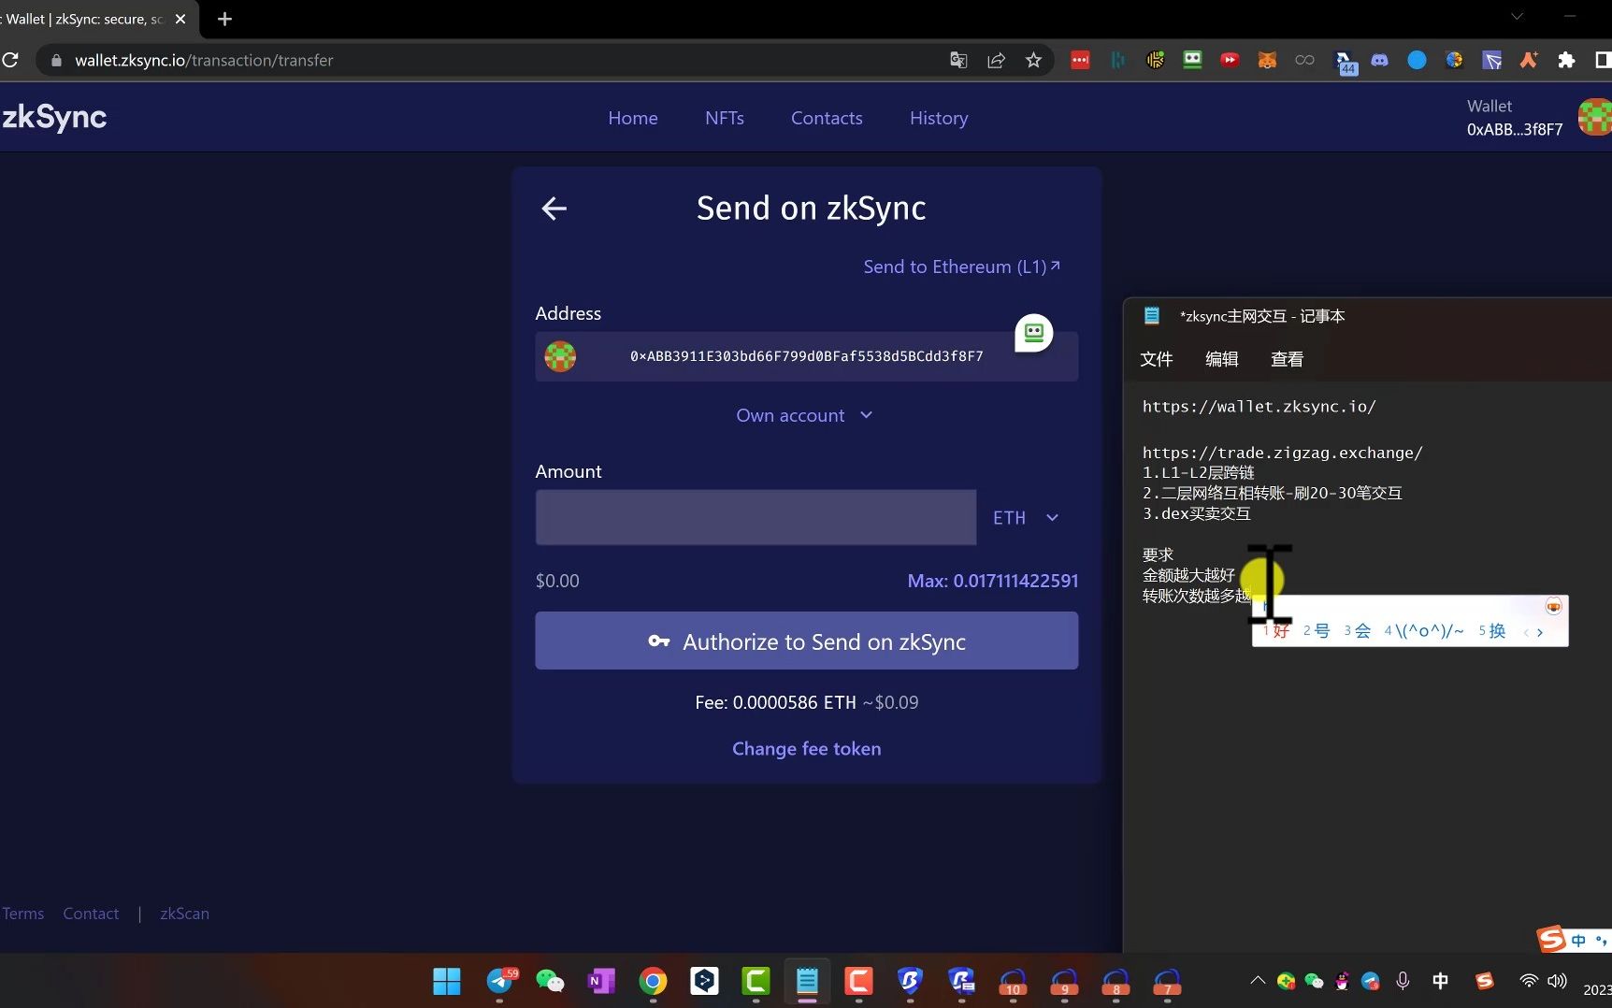Close the zkSync Wallet browser tab
This screenshot has width=1612, height=1008.
tap(180, 19)
